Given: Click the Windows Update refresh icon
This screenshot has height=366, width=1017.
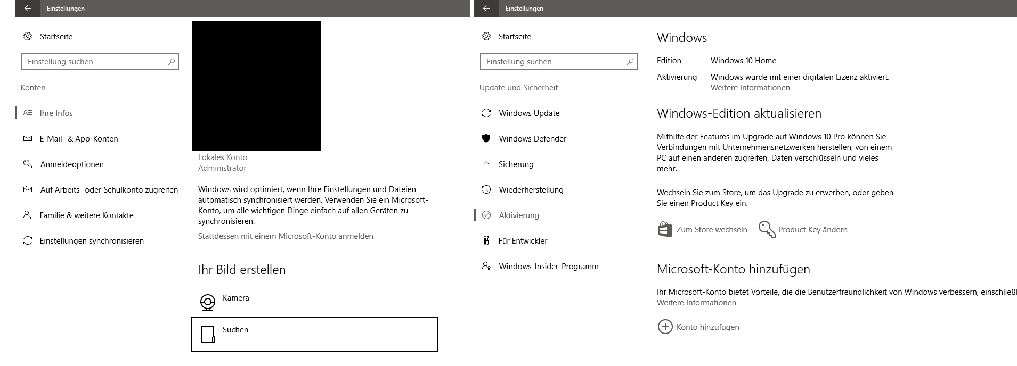Looking at the screenshot, I should click(x=486, y=113).
